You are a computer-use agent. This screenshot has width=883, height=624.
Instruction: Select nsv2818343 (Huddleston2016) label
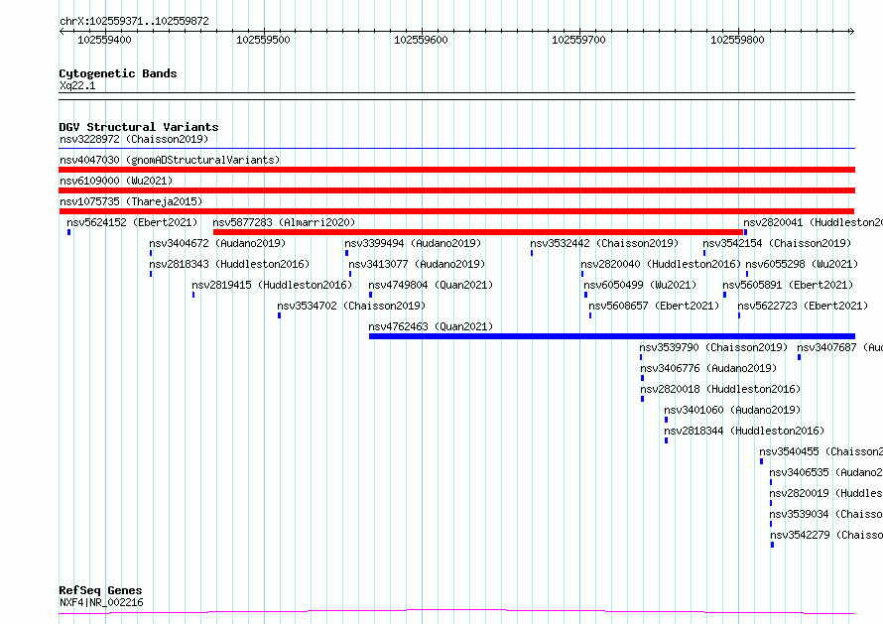tap(229, 264)
